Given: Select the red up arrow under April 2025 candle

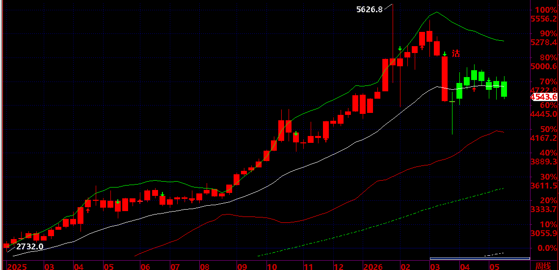Looking at the screenshot, I should (88, 210).
